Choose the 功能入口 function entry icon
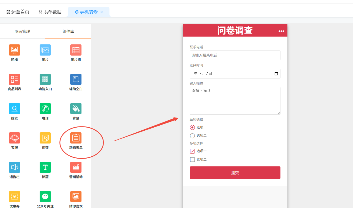 (45, 80)
